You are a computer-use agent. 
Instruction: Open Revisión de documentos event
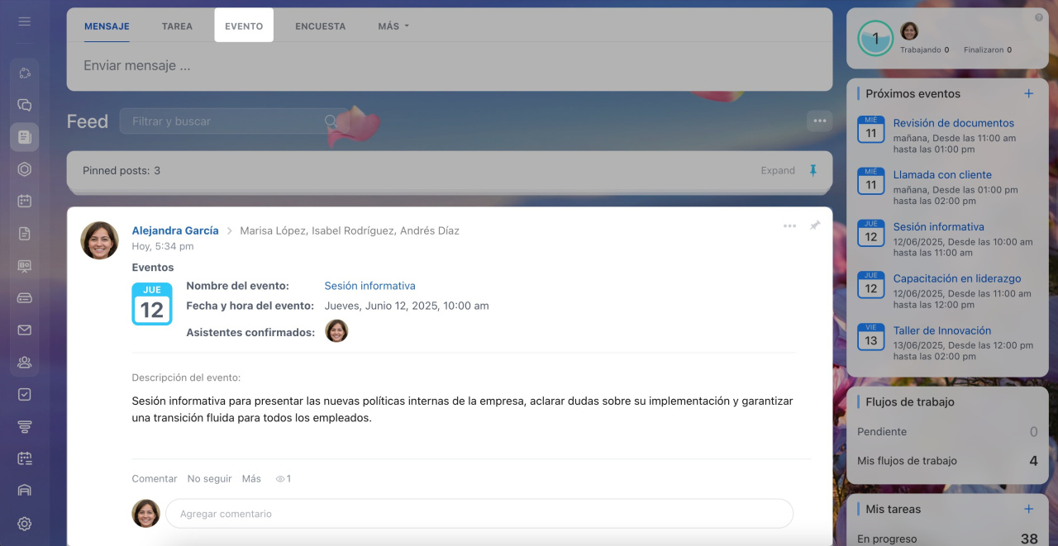(953, 123)
